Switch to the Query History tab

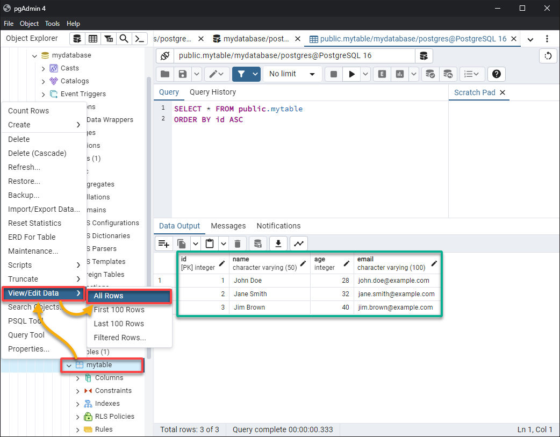point(213,92)
